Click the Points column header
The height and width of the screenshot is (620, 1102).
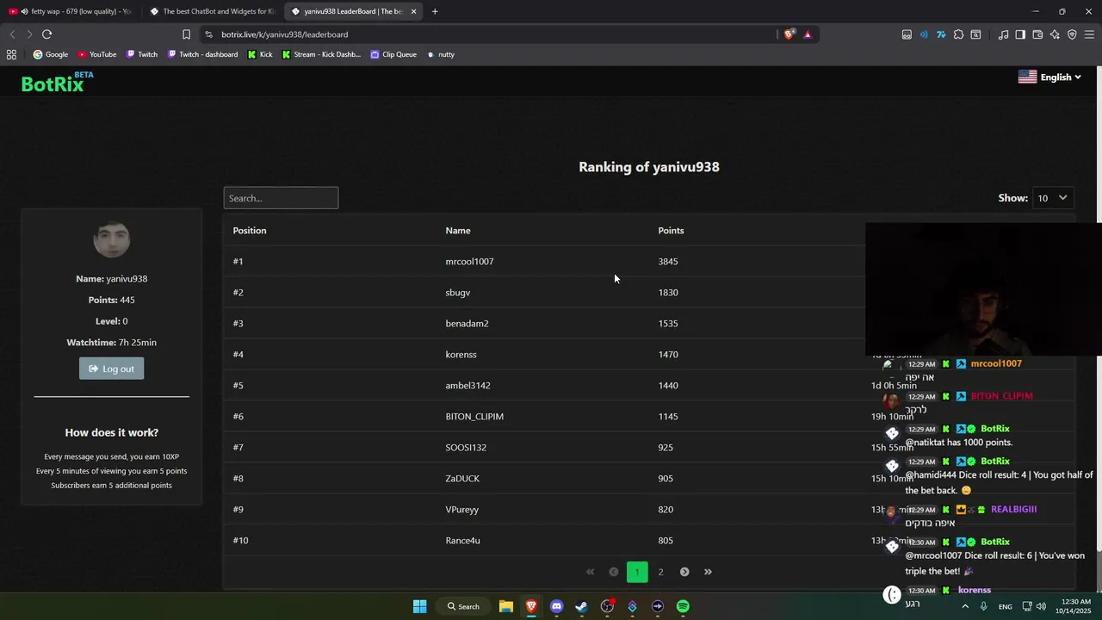671,231
